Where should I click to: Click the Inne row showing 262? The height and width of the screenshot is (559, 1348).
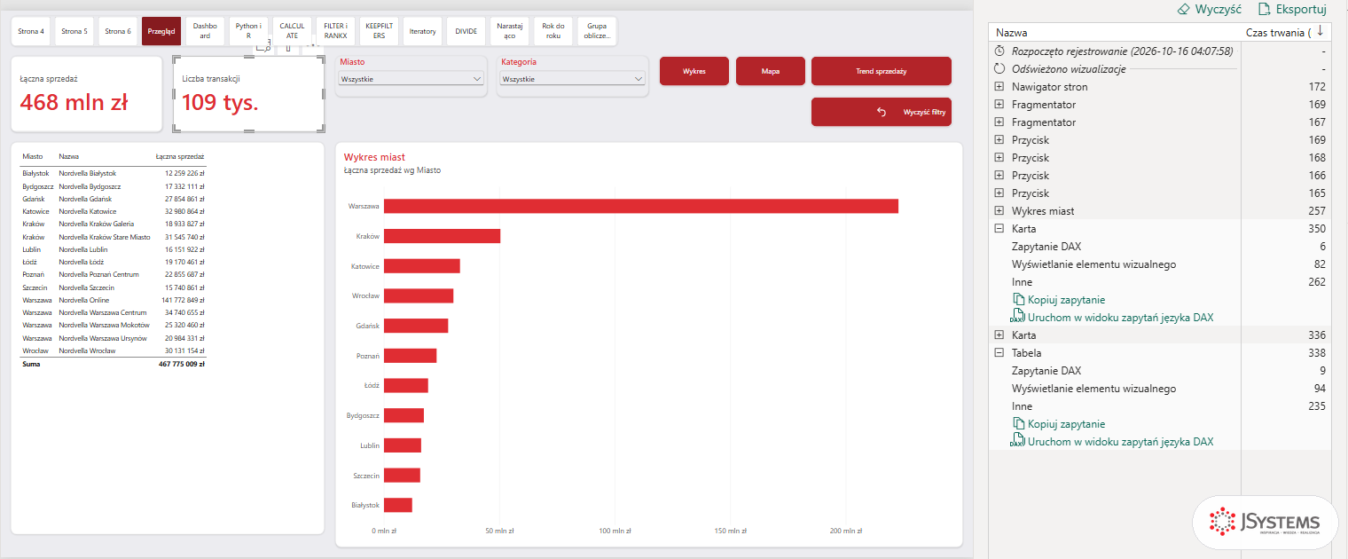pyautogui.click(x=1160, y=282)
